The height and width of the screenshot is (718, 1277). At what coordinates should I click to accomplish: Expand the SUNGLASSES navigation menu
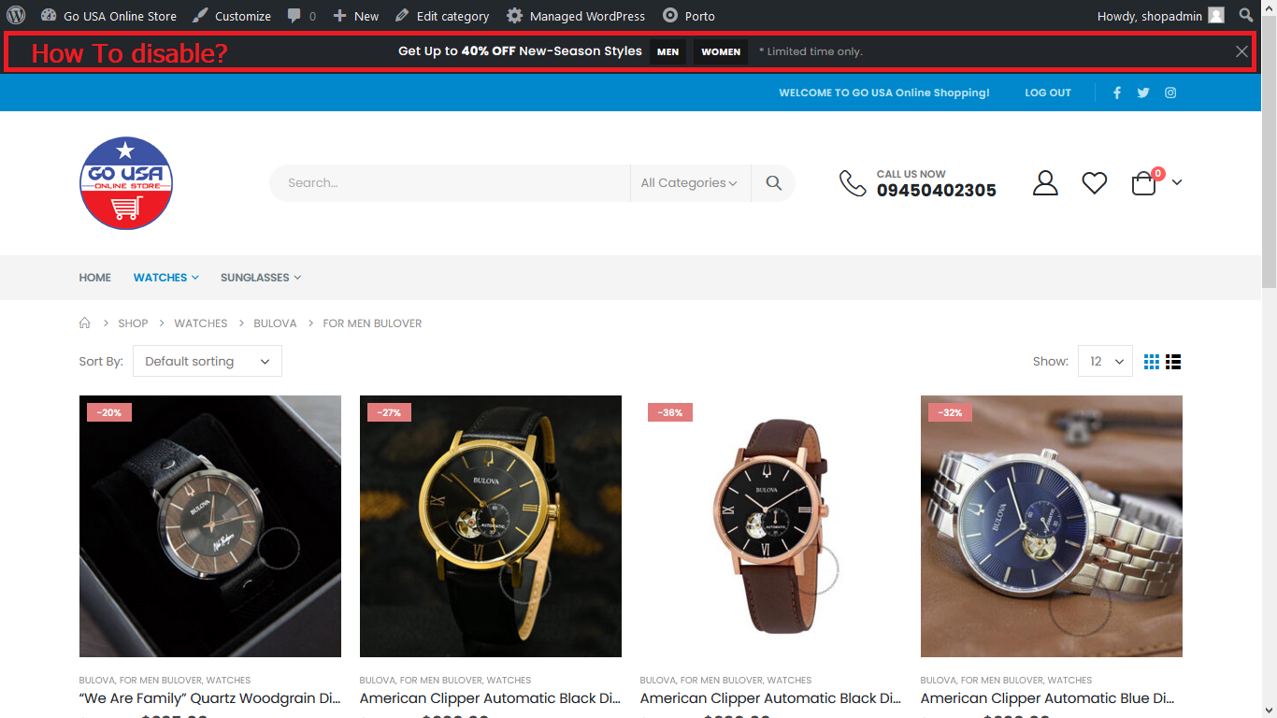261,278
